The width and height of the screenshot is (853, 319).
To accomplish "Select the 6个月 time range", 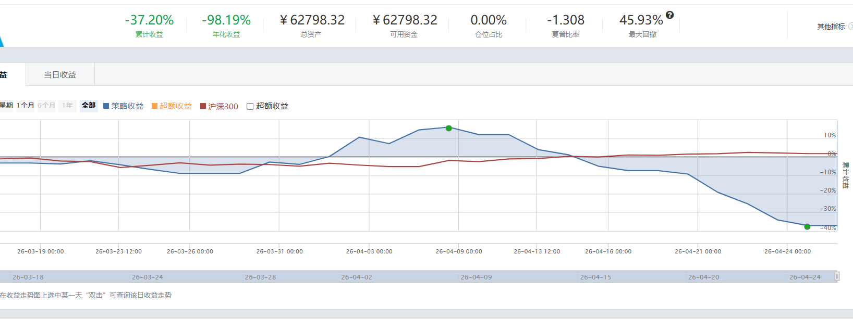I will pyautogui.click(x=46, y=106).
